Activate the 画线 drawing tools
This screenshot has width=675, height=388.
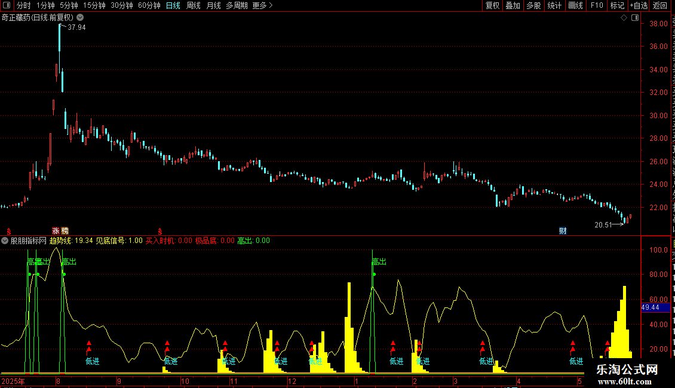pos(576,5)
